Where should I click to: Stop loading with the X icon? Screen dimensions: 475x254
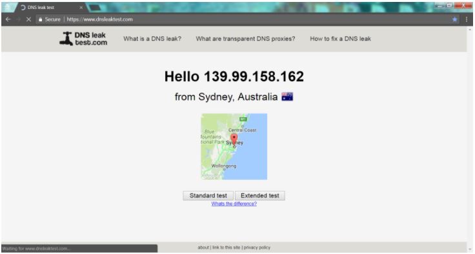(28, 19)
